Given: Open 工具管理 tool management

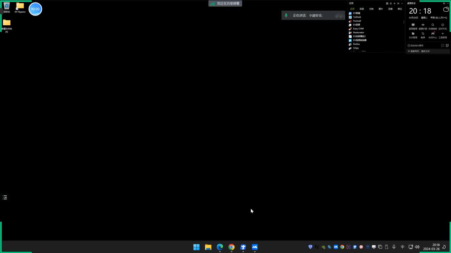Looking at the screenshot, I should coord(443,35).
